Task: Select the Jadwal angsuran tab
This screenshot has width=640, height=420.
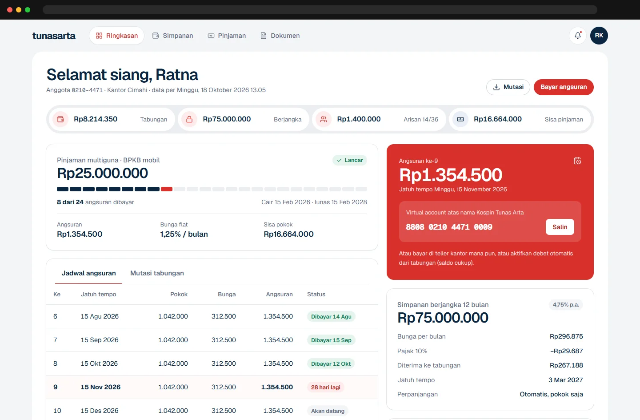Action: (88, 273)
